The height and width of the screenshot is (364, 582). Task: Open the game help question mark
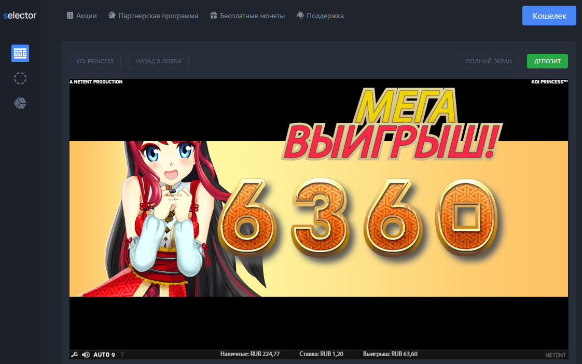pos(122,355)
